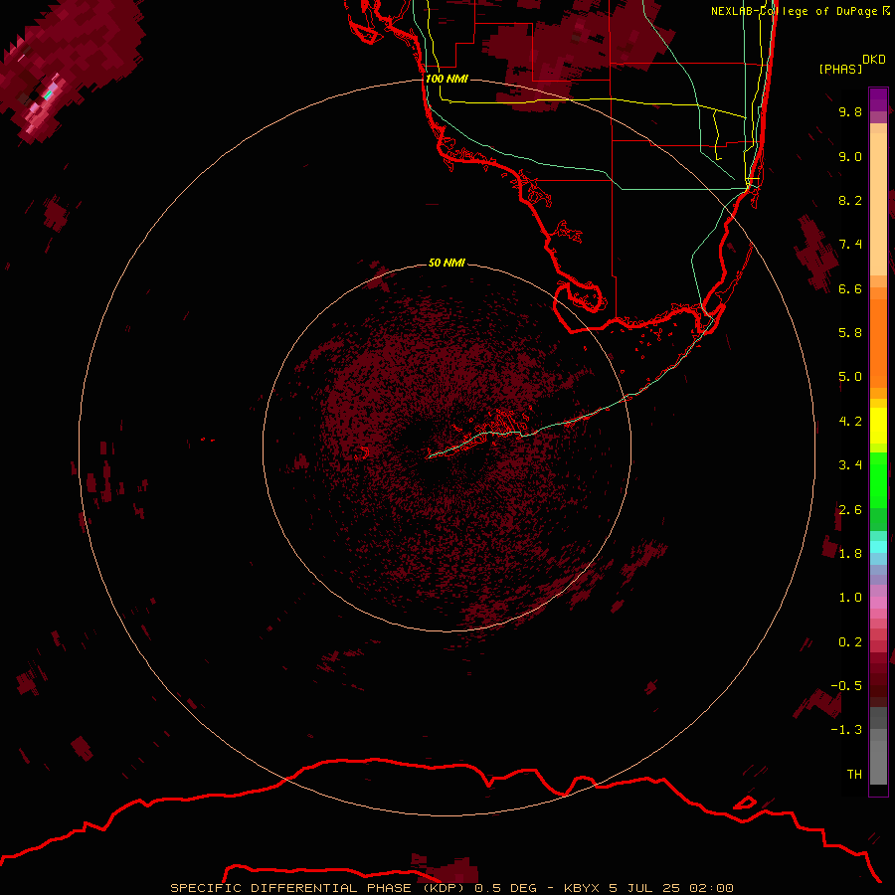Viewport: 895px width, 895px height.
Task: Select the 1.8 scale value
Action: [850, 554]
